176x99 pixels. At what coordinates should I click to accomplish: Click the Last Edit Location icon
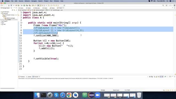point(54,5)
